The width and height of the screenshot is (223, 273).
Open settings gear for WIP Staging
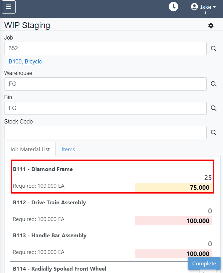[211, 26]
